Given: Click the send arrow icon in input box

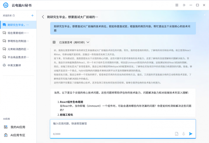Looking at the screenshot, I should tap(191, 134).
